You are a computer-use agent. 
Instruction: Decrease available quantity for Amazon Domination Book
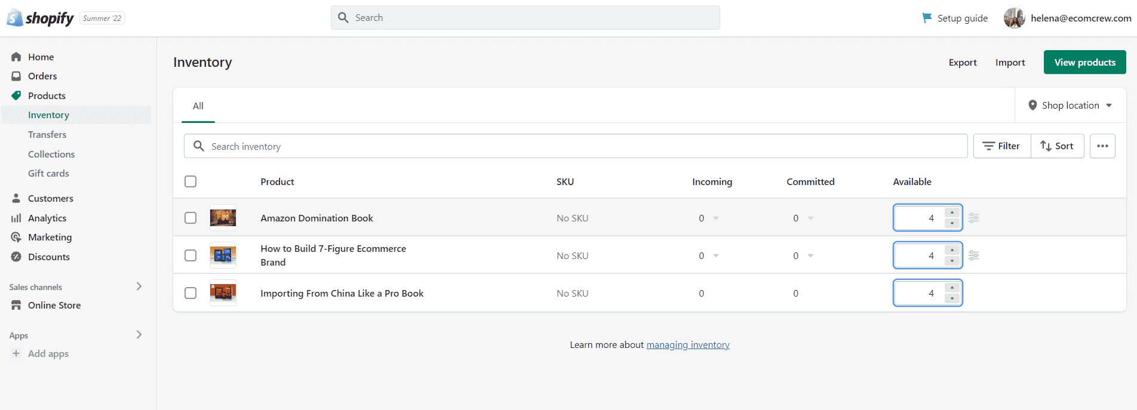952,223
